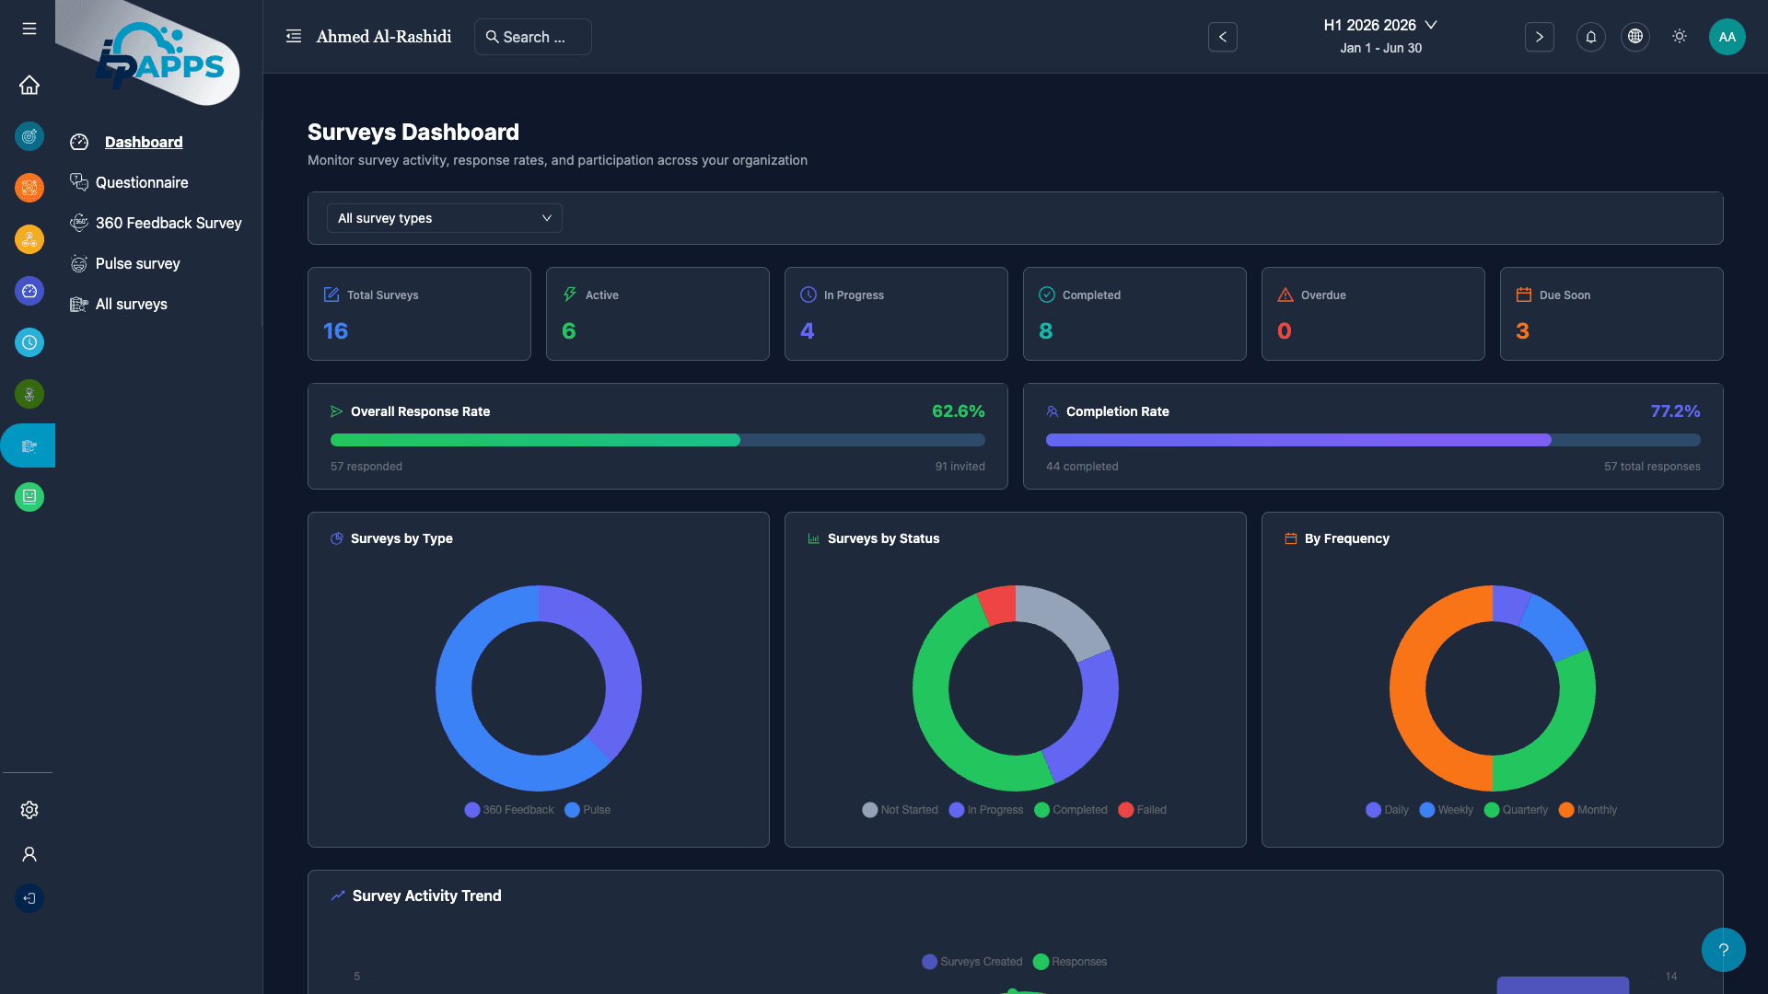Open the All survey types dropdown

tap(444, 218)
